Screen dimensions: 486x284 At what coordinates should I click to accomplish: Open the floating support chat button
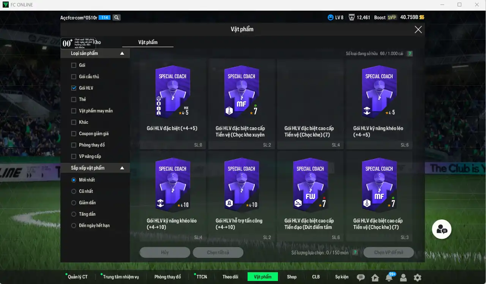(x=442, y=229)
